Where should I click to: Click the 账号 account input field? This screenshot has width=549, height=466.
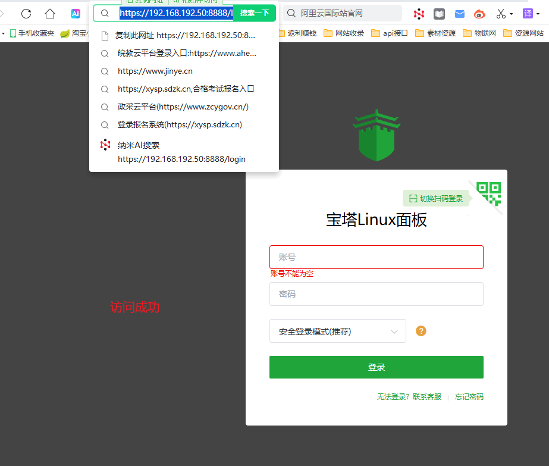tap(376, 257)
